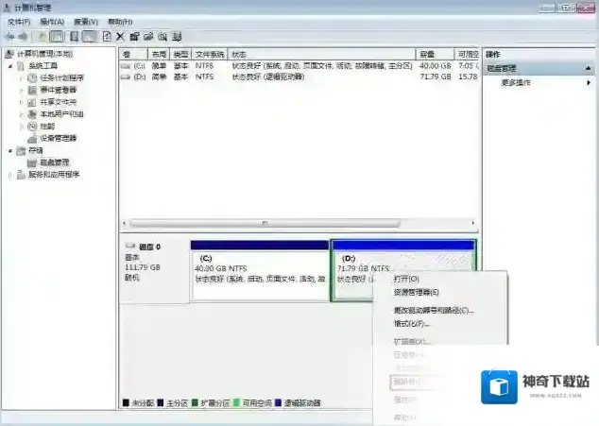
Task: Click 更多操作 in the actions pane
Action: coord(516,82)
